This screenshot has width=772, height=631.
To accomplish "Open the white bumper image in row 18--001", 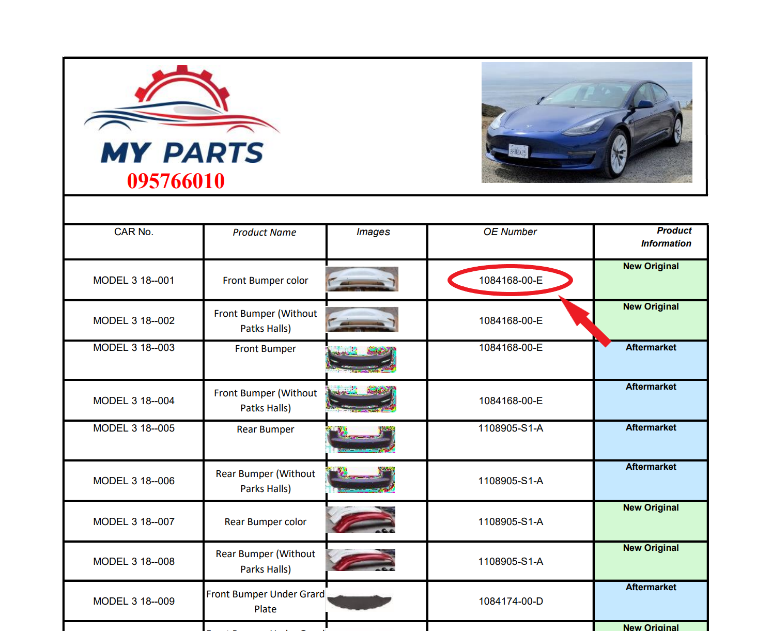I will [x=362, y=279].
